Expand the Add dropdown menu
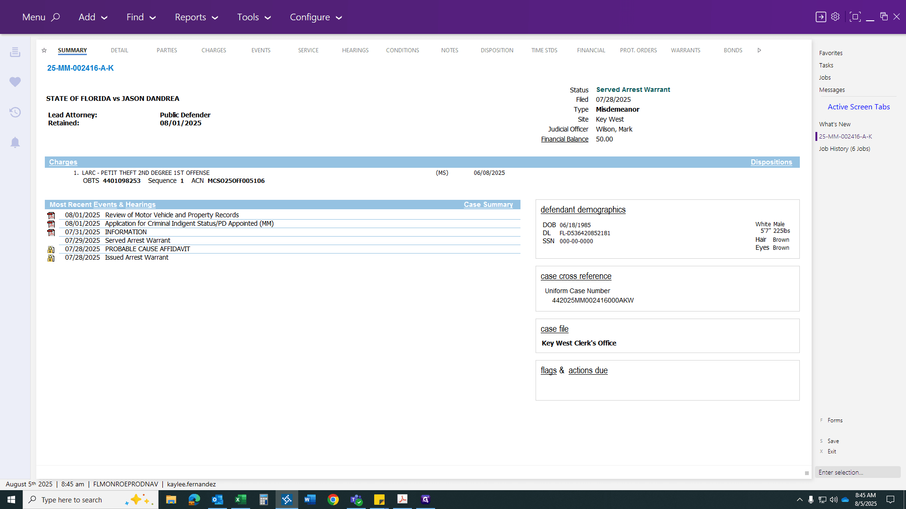 (x=93, y=17)
